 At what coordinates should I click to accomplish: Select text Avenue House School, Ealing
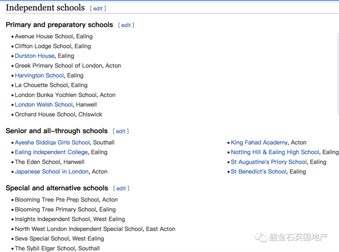54,37
